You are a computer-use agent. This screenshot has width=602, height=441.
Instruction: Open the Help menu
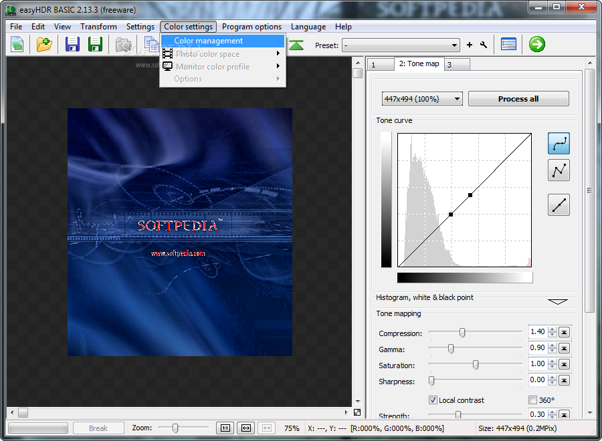click(x=343, y=27)
